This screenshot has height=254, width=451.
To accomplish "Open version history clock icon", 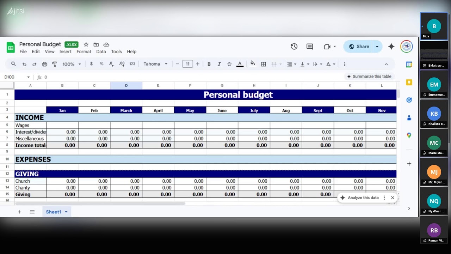I will (x=294, y=47).
